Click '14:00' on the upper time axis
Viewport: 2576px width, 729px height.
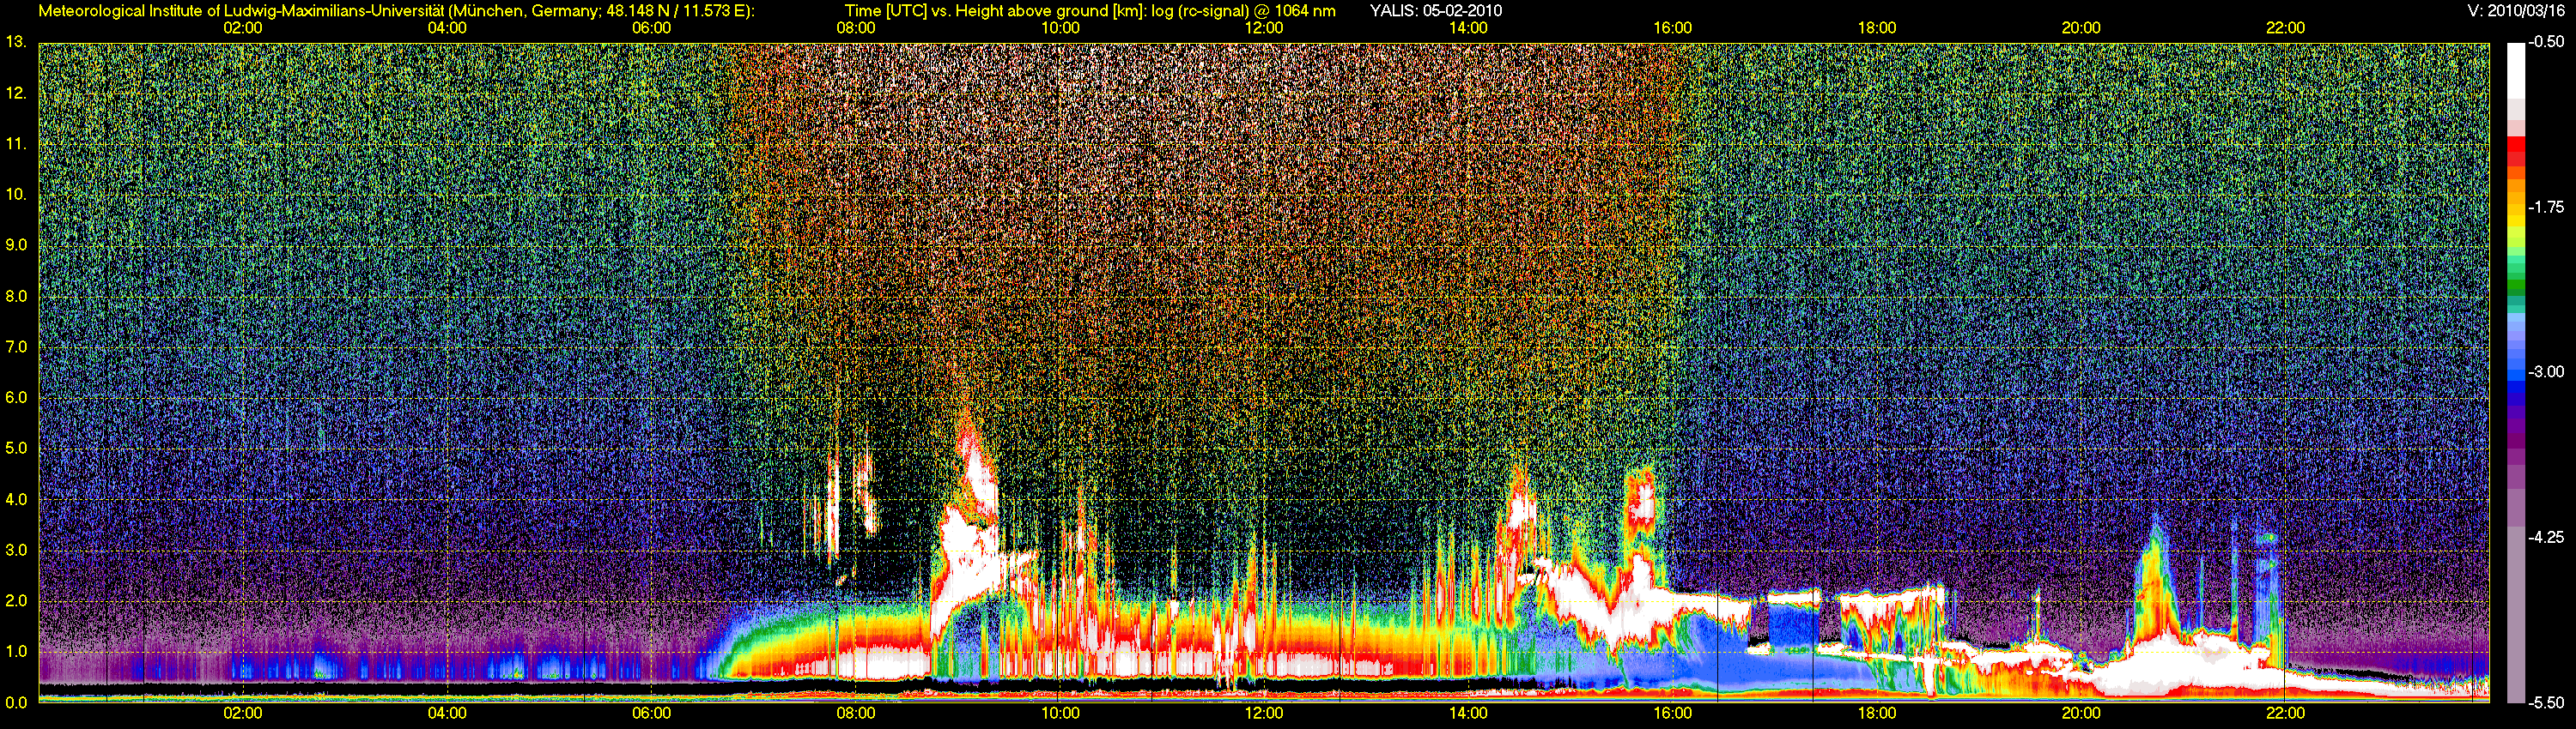point(1468,28)
